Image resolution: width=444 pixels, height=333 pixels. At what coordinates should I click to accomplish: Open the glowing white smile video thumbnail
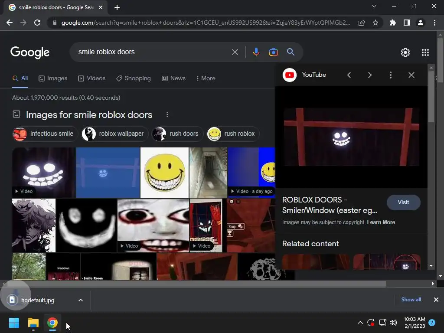click(44, 173)
